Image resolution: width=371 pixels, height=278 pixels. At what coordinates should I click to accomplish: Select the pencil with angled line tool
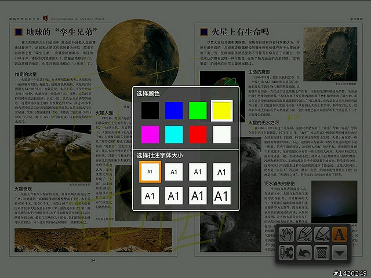322,234
